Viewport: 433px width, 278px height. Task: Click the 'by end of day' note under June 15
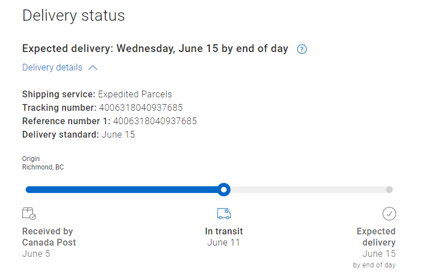pos(374,265)
